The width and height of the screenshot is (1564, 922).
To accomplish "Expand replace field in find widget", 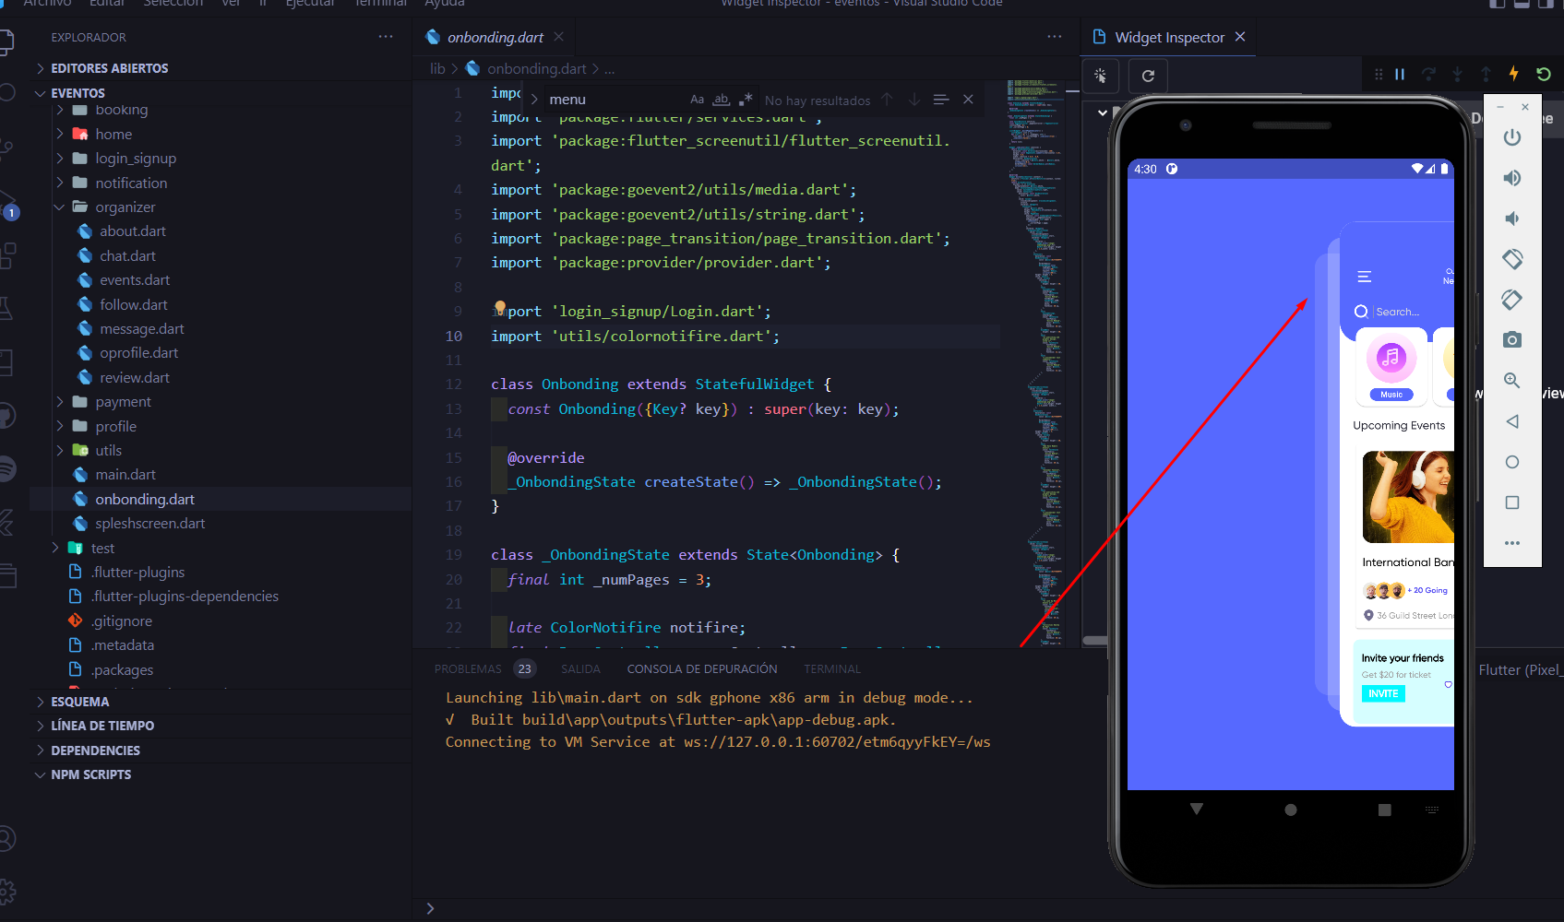I will tap(534, 100).
